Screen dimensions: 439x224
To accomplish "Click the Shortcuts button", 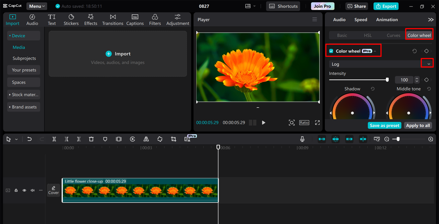I will click(283, 6).
